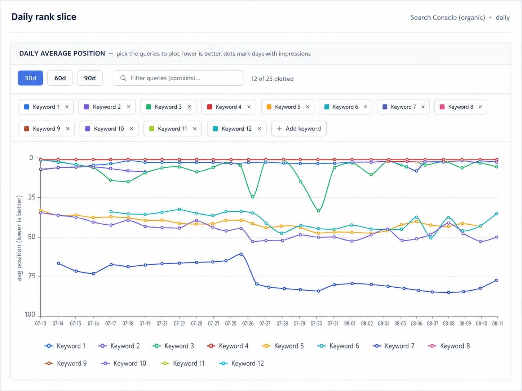Click the 07-31 x-axis date label
522x391 pixels.
[333, 324]
